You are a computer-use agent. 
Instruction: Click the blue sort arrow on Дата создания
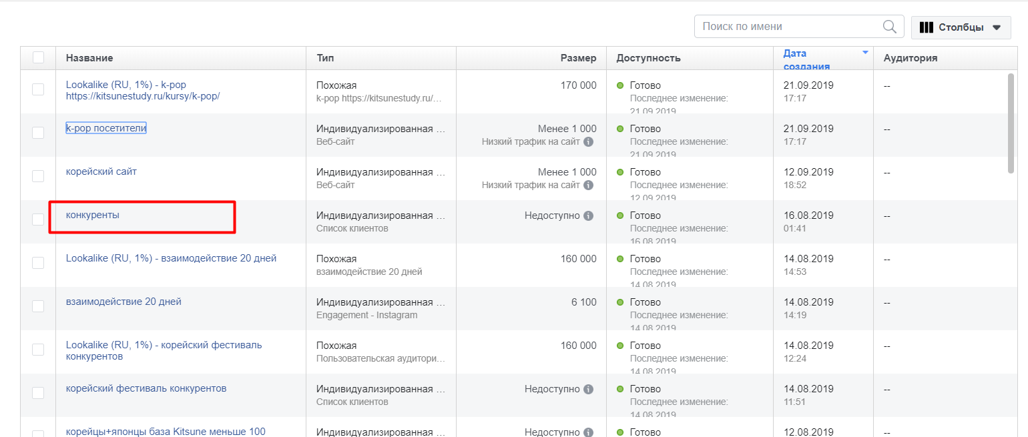[x=865, y=53]
